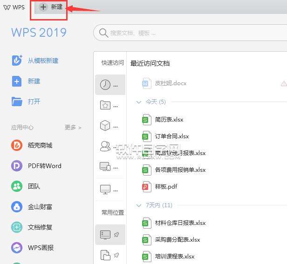Click the 打开 text link
Screen dimensions: 287x264
click(x=34, y=102)
